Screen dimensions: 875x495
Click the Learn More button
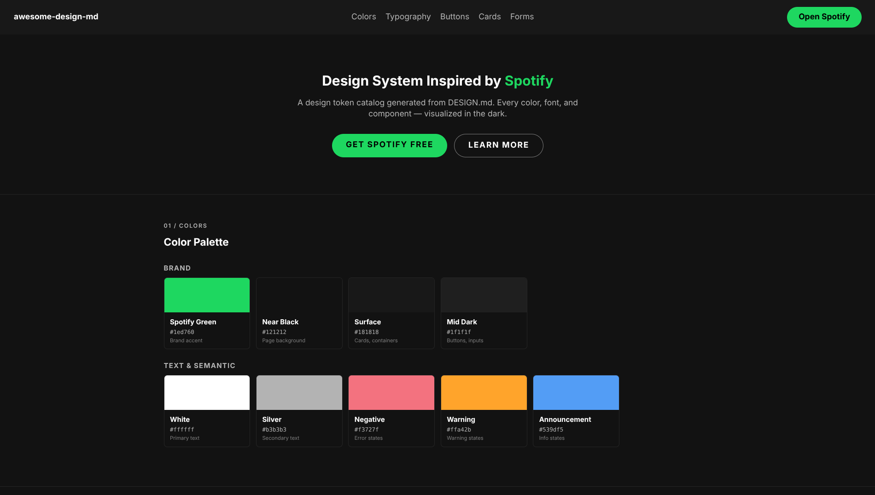[498, 145]
